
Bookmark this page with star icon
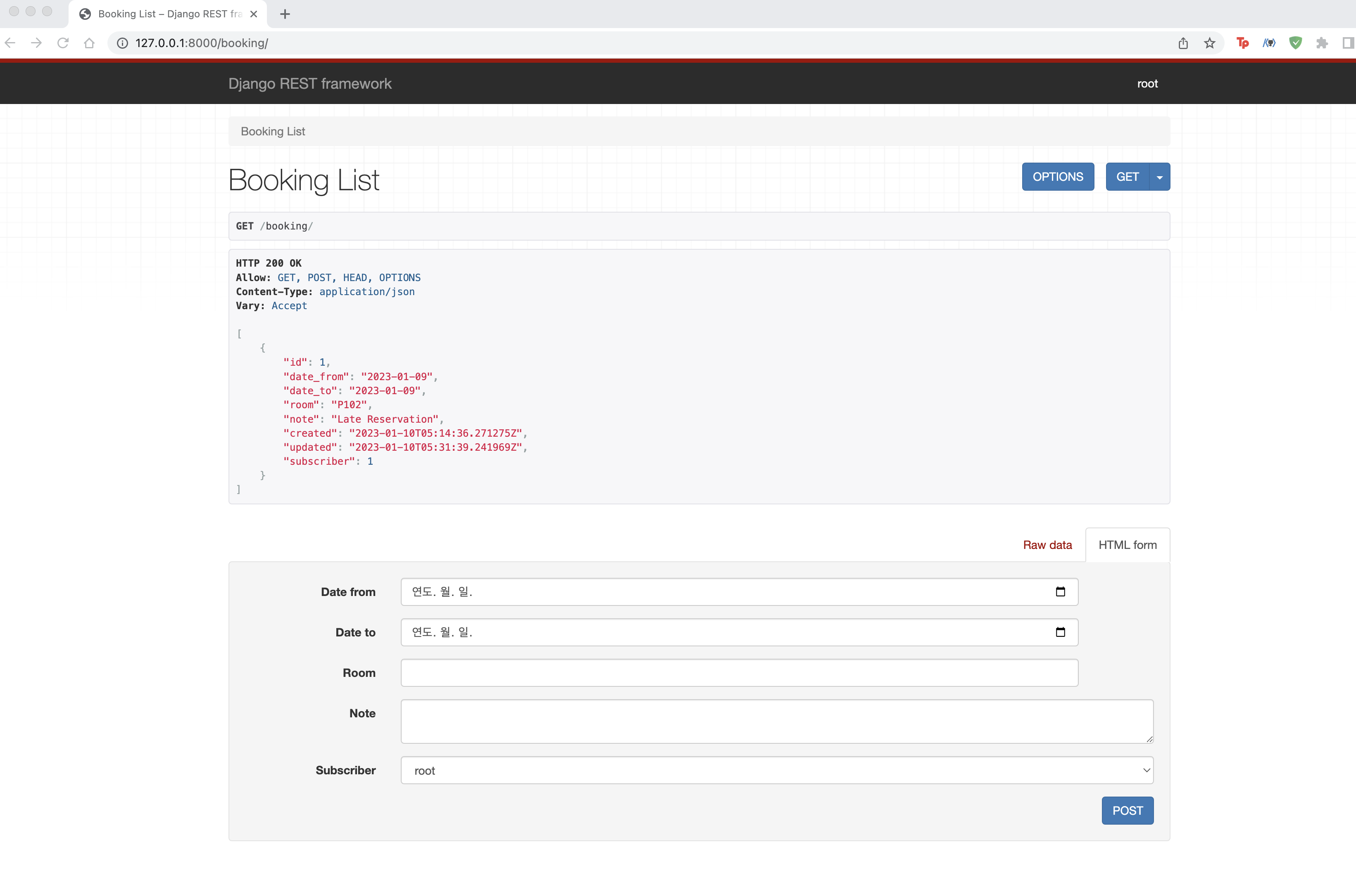(x=1210, y=43)
